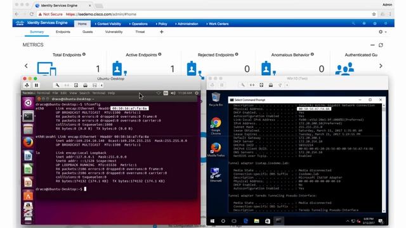
Task: Open the Administration menu
Action: tap(187, 24)
